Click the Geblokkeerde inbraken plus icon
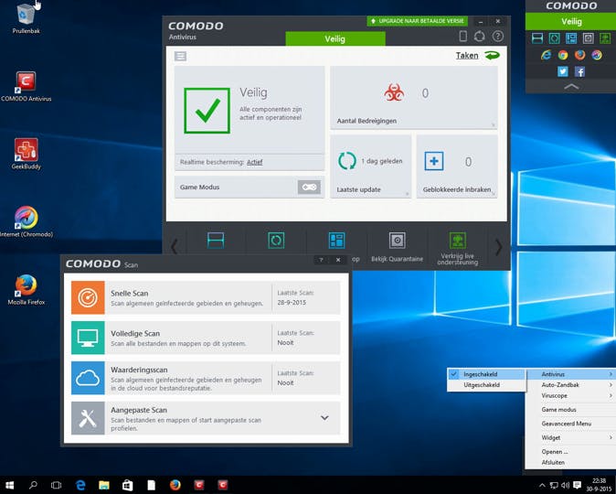616x494 pixels. point(434,161)
